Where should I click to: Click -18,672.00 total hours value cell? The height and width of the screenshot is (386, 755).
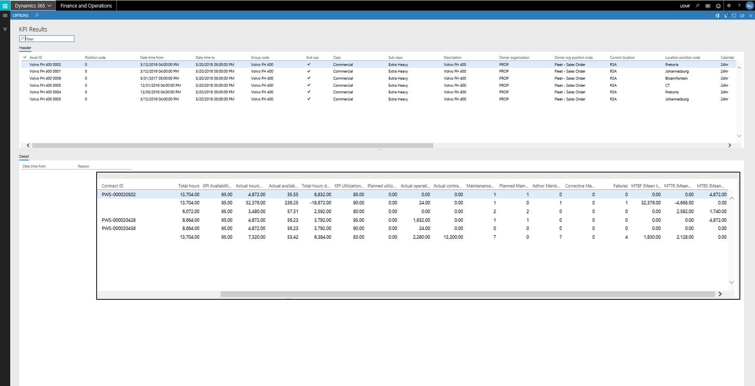[x=320, y=203]
